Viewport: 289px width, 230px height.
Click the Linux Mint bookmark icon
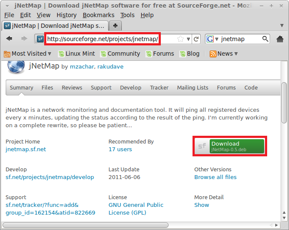pyautogui.click(x=61, y=54)
